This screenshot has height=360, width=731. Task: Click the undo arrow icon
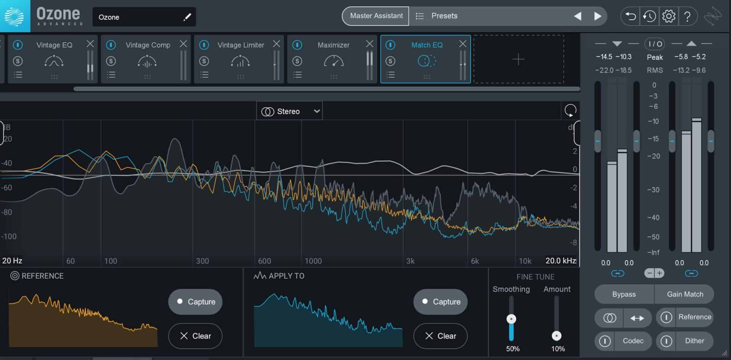pos(630,16)
